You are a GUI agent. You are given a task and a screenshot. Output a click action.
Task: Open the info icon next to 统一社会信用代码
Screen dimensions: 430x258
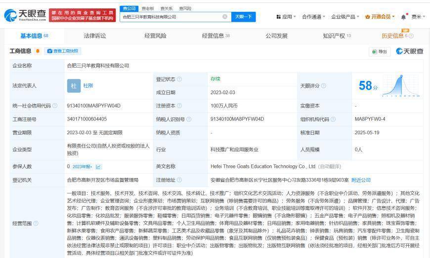(x=55, y=106)
